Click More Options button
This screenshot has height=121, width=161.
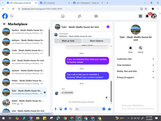[x=97, y=41]
